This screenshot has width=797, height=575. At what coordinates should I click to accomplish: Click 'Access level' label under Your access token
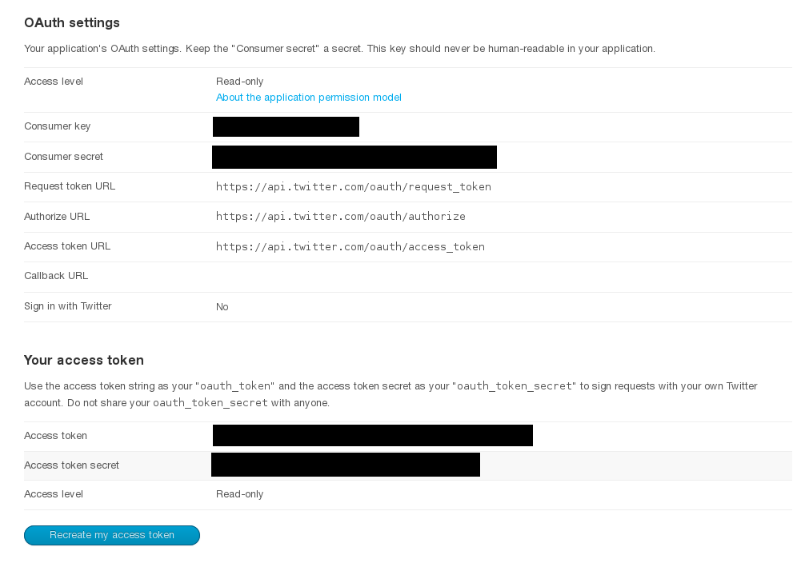(x=54, y=493)
